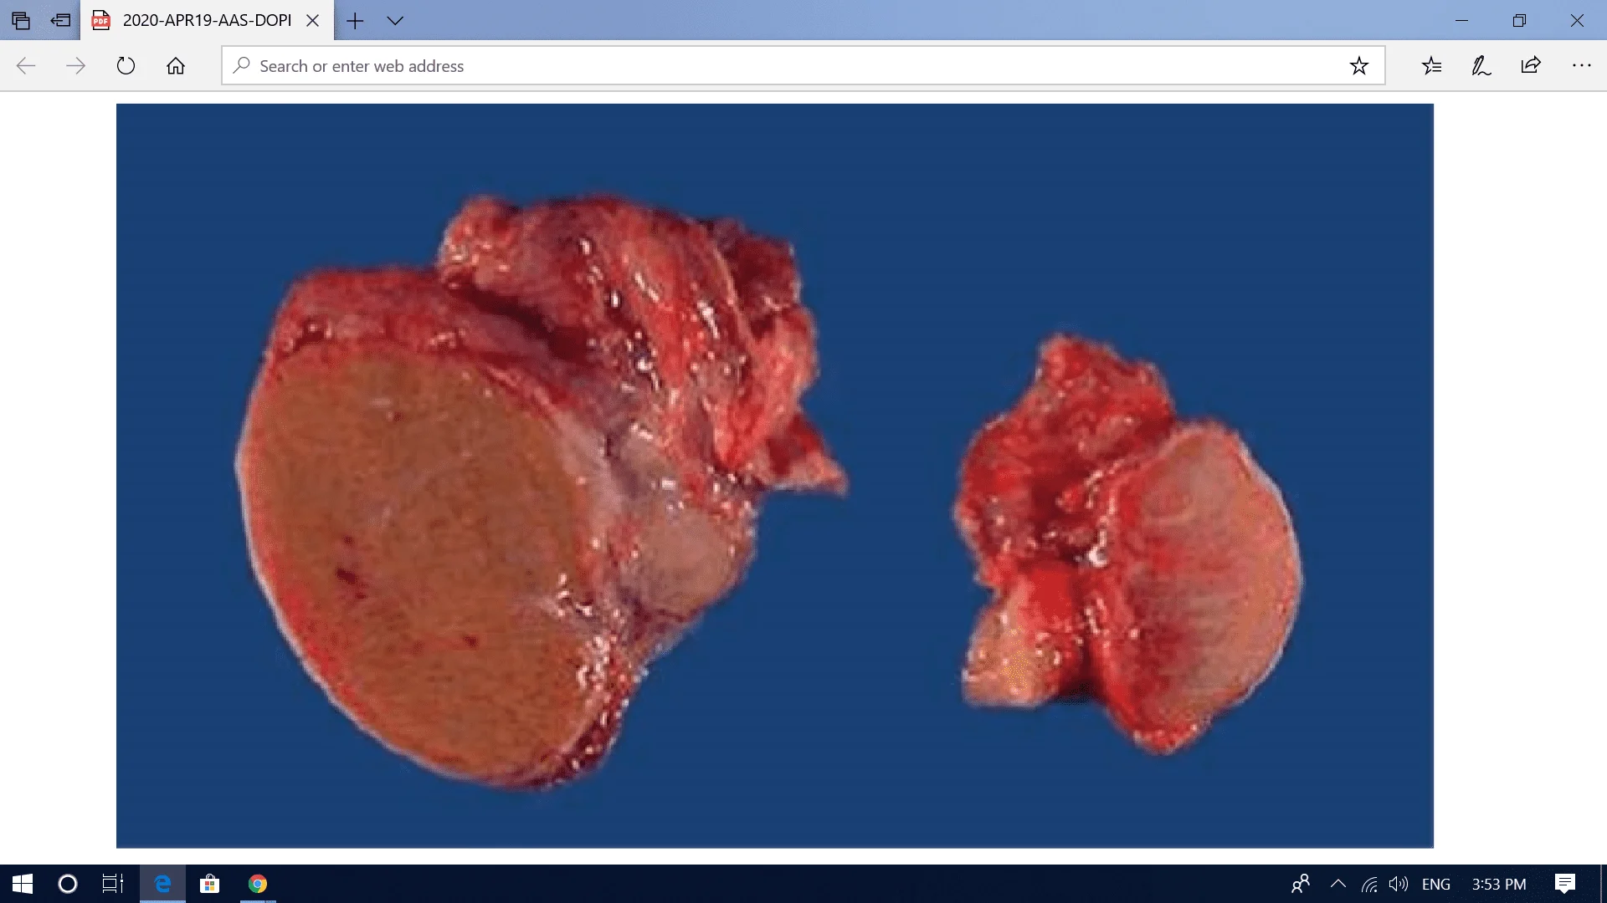Open the People icon in system tray

click(1301, 884)
